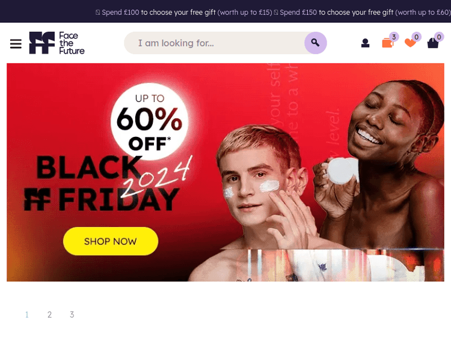Click the basket count badge
Viewport: 451px width, 338px height.
point(438,37)
